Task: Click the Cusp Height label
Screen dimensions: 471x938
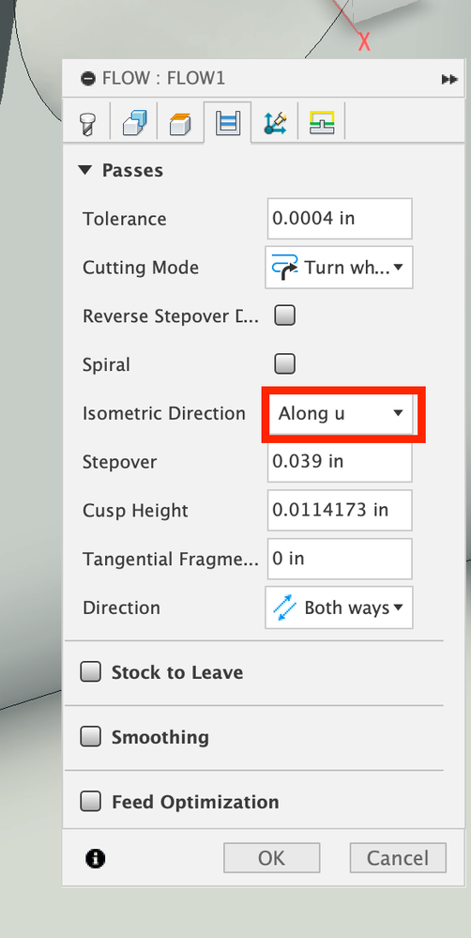Action: tap(135, 510)
